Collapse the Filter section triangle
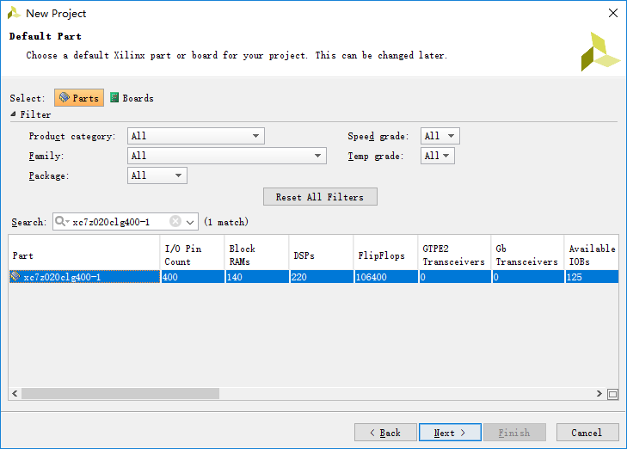This screenshot has height=449, width=627. tap(13, 114)
